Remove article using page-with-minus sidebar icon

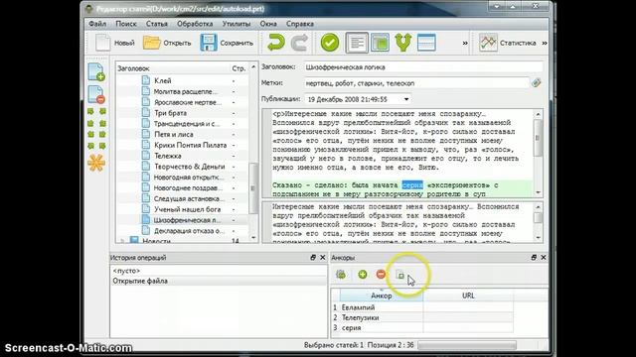(96, 95)
